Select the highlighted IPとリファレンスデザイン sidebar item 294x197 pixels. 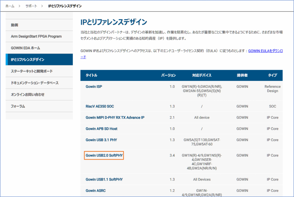click(x=39, y=60)
